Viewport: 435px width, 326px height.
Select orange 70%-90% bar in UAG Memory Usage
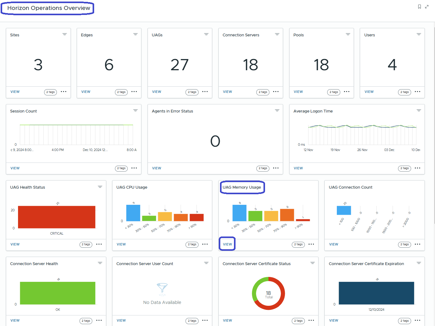tap(287, 215)
